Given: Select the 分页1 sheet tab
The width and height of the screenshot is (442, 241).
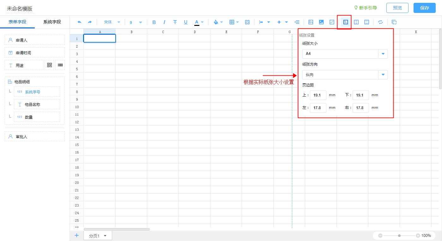Looking at the screenshot, I should coord(98,236).
